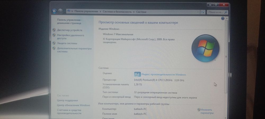Click 'batkesh-PC' next to 'Полное имя:'
This screenshot has width=265, height=119.
coord(140,114)
